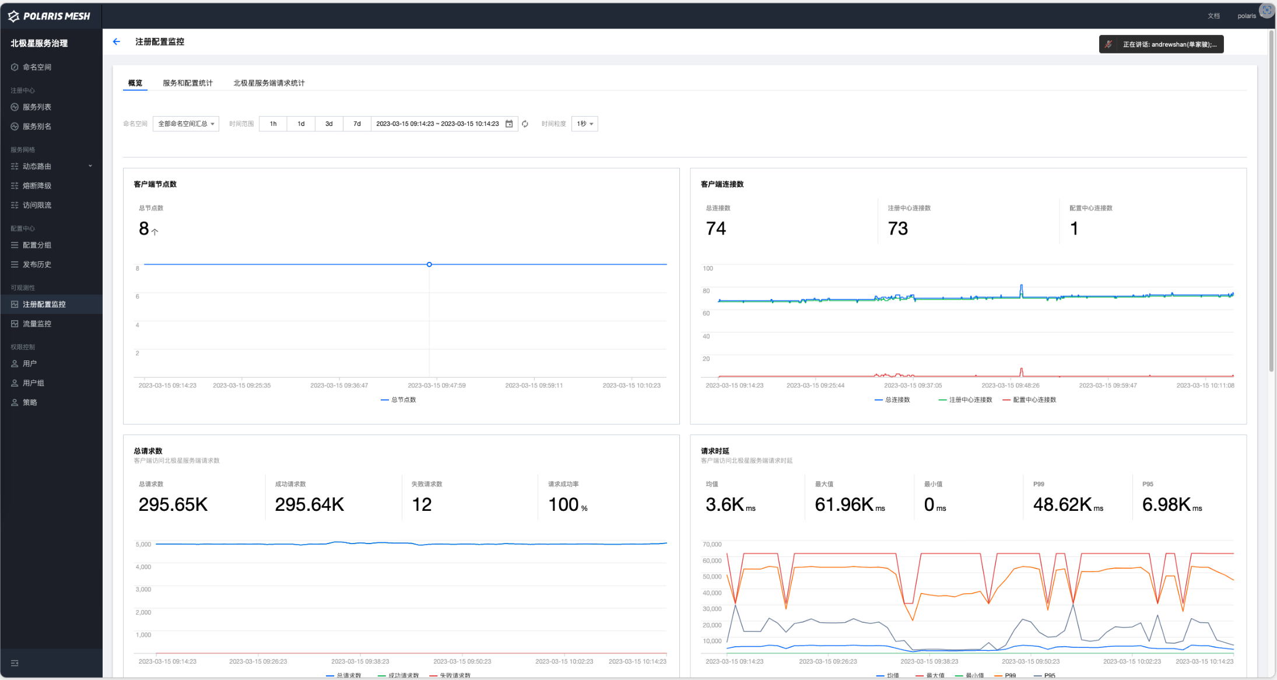Click the user avatar icon at top right
This screenshot has height=680, width=1277.
pos(1266,10)
